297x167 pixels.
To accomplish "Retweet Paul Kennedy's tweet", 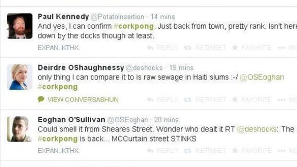I will pos(206,48).
